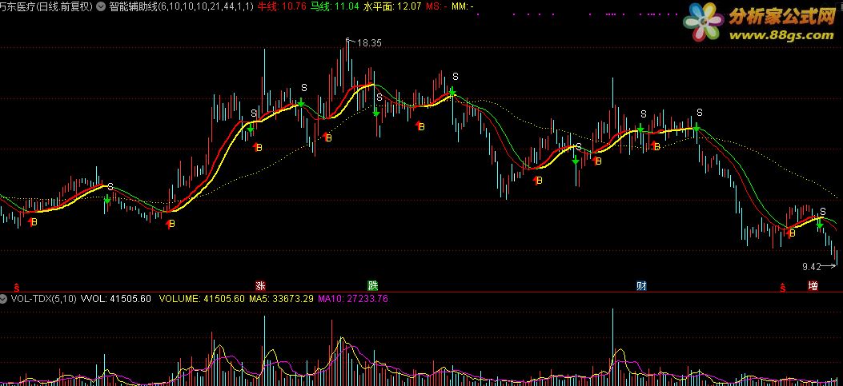
Task: Open the red 涨 info marker
Action: (260, 285)
